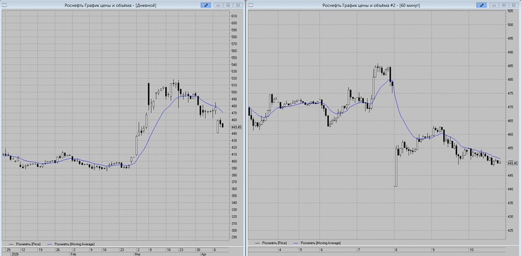The width and height of the screenshot is (521, 256).
Task: Click the 'Mar' month label on the daily time axis
Action: [138, 254]
